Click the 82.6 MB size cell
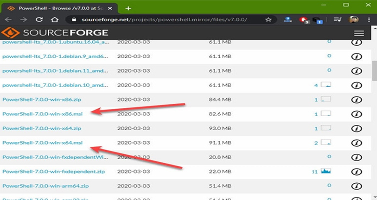The image size is (377, 200). point(220,114)
